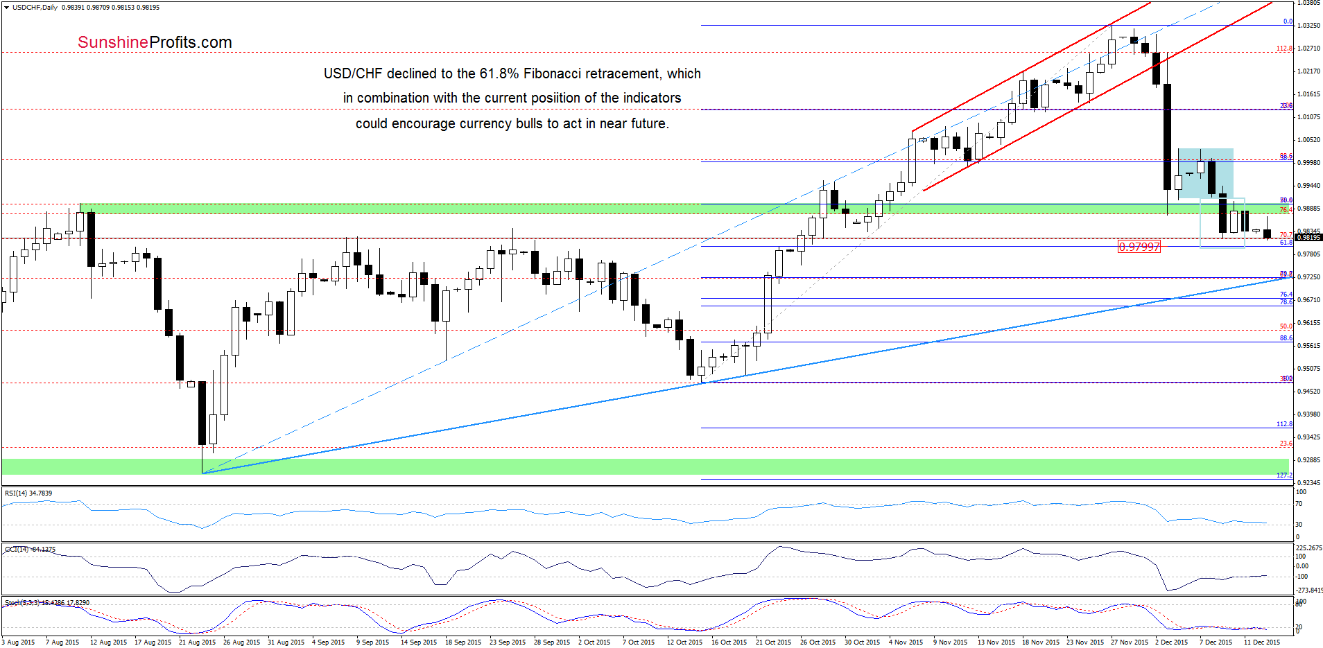Screen dimensions: 1323x648
Task: Click the red 23.6 Fibonacci level label
Action: click(x=1286, y=444)
